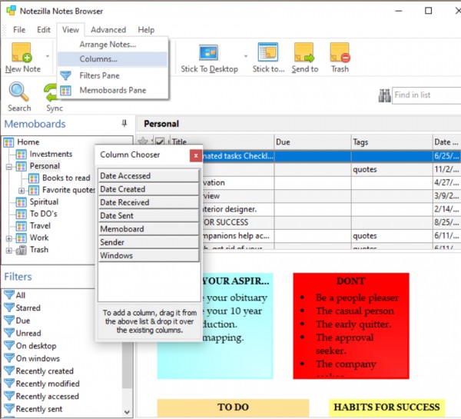Click the View menu
The width and height of the screenshot is (461, 419).
click(x=71, y=30)
